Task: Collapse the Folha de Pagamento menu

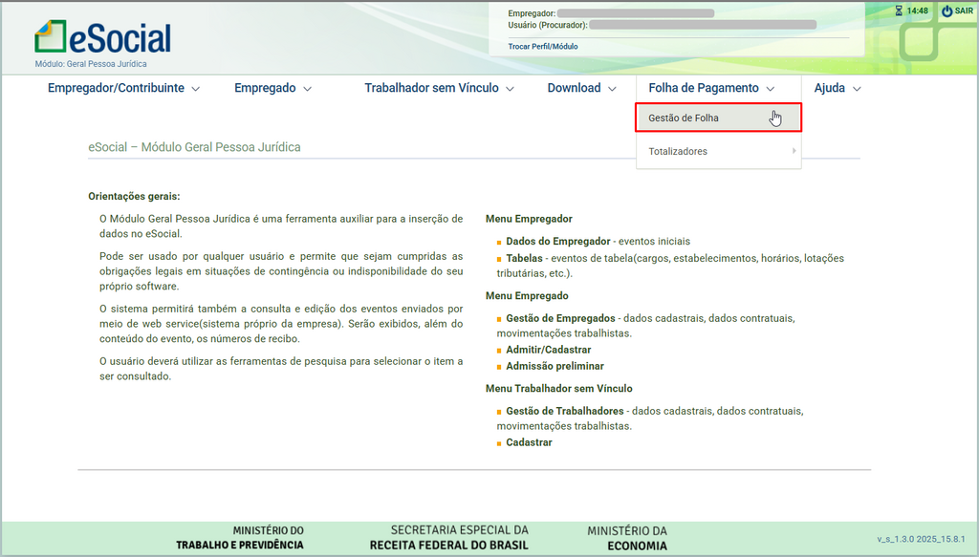Action: pyautogui.click(x=710, y=88)
